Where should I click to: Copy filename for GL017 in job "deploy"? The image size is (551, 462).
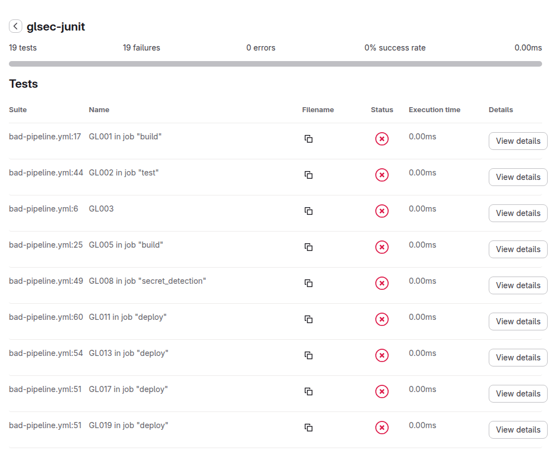(309, 391)
